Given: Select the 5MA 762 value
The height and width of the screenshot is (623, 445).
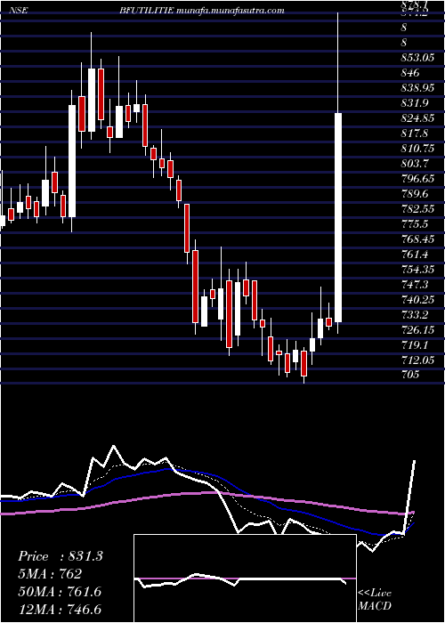Looking at the screenshot, I should (x=50, y=574).
